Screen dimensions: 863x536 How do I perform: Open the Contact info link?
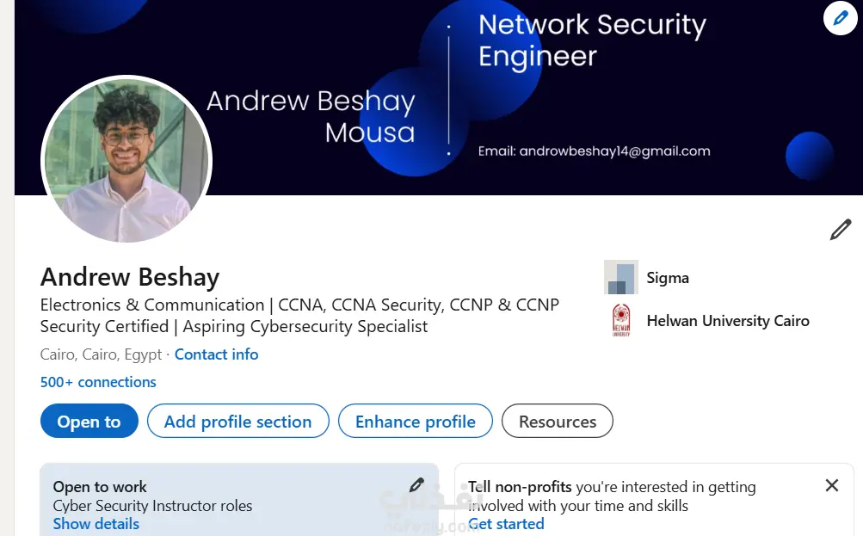(x=216, y=354)
